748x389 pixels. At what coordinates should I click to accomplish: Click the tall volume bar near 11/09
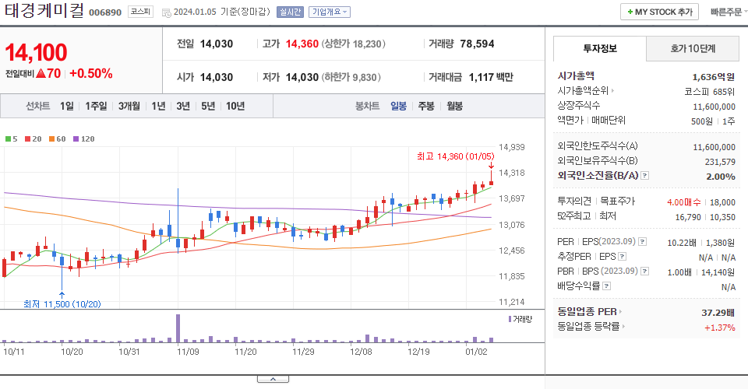click(178, 328)
